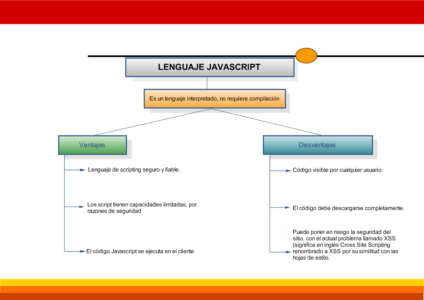The height and width of the screenshot is (300, 424).
Task: Select the "LENGUAJE JAVASCRIPT" title box
Action: pyautogui.click(x=209, y=67)
